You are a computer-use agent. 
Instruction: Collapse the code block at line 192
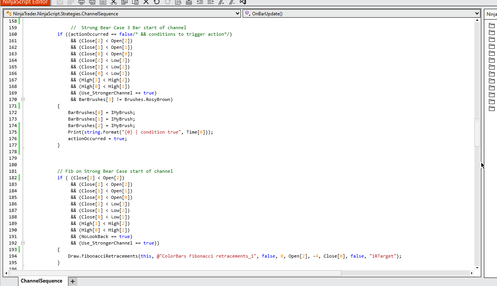pyautogui.click(x=23, y=243)
